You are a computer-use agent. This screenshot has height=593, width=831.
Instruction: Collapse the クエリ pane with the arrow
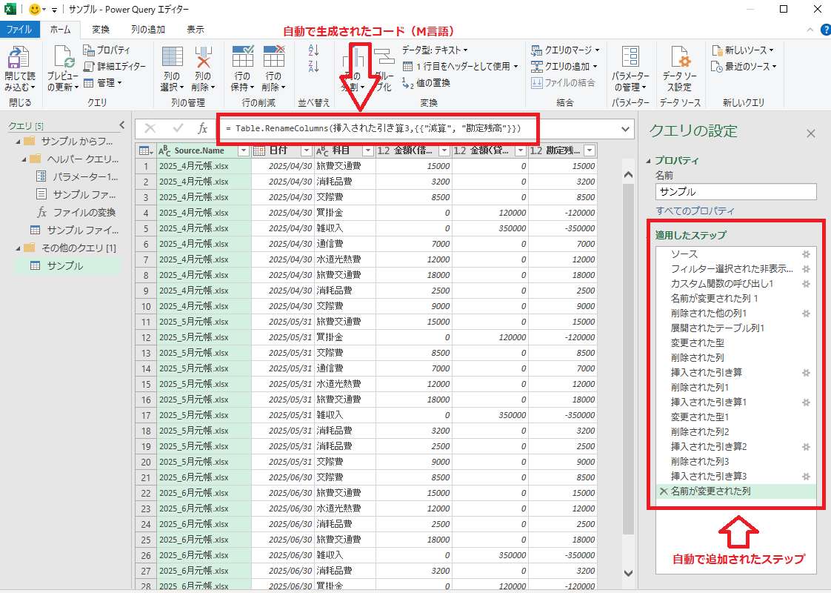122,125
